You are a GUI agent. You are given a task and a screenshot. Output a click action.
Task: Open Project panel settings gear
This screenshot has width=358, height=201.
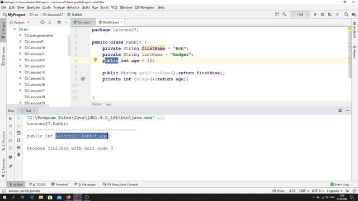pos(59,22)
